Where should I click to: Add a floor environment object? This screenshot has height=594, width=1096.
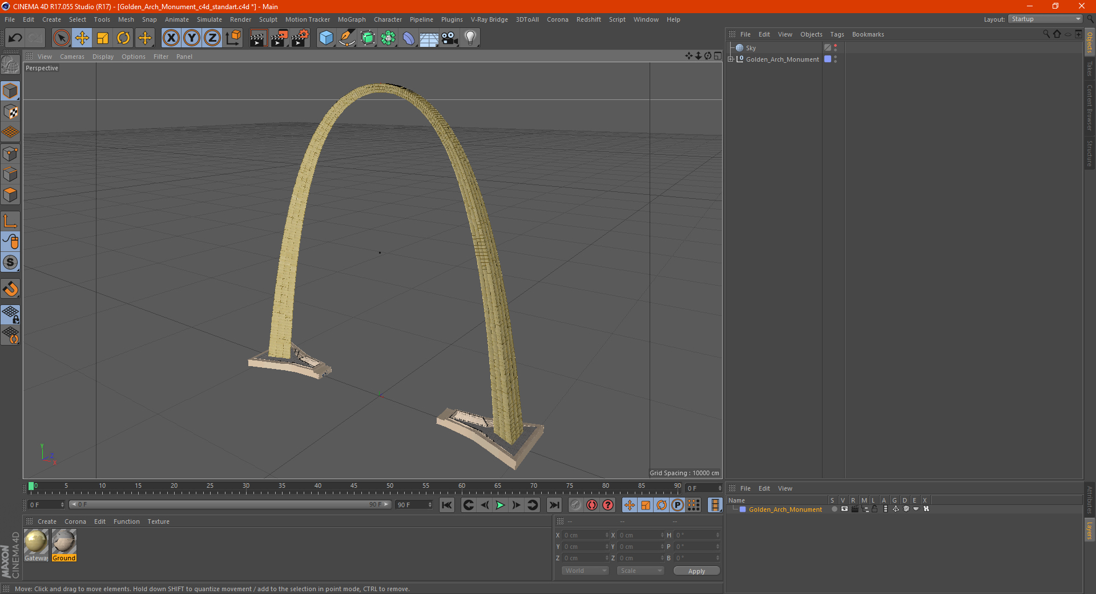[429, 38]
